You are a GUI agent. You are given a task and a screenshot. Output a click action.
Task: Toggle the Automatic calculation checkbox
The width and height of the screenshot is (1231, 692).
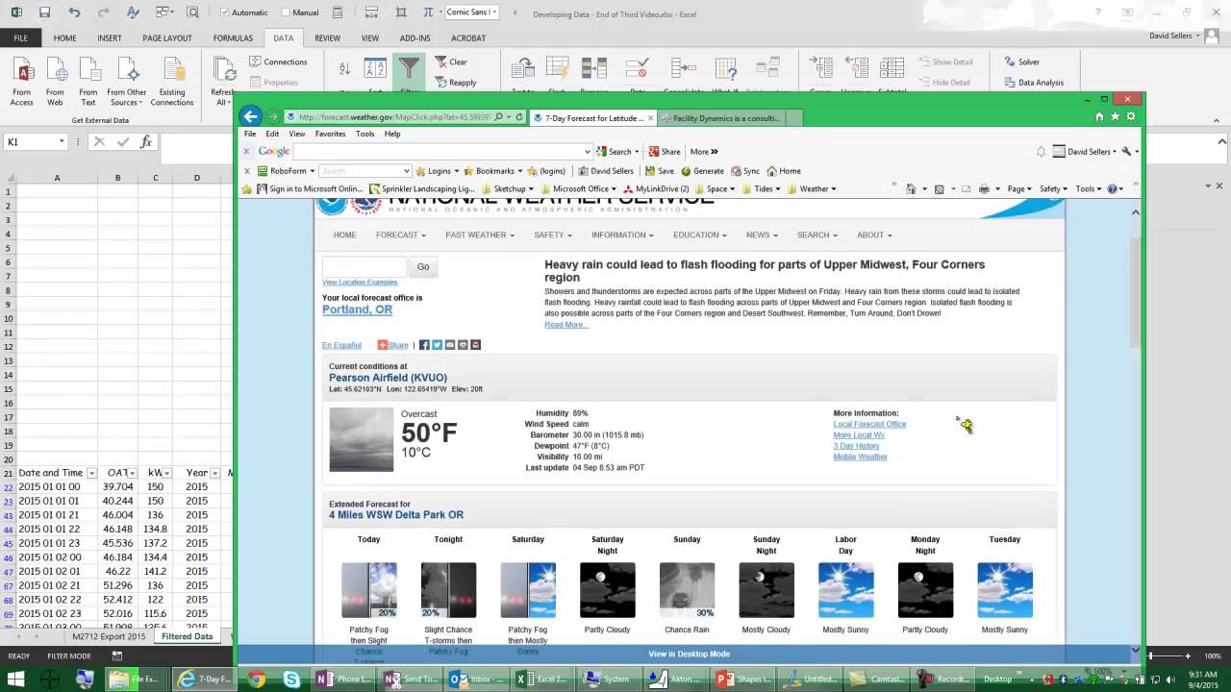click(225, 12)
